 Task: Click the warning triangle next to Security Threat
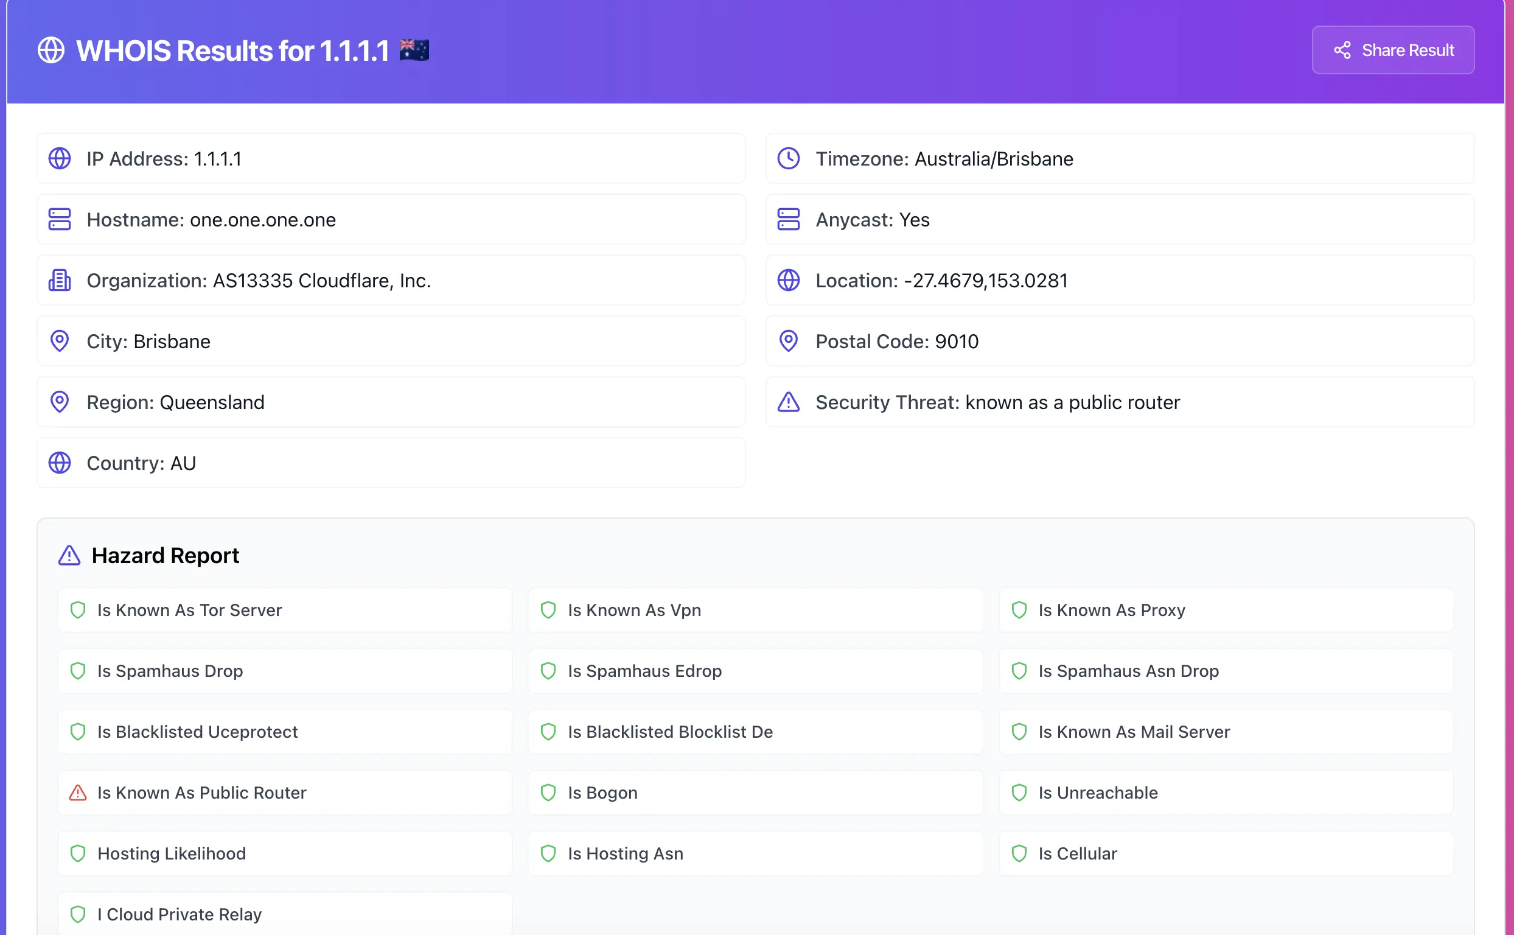pyautogui.click(x=788, y=402)
